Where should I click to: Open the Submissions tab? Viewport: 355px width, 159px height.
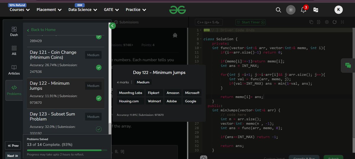coord(126,22)
